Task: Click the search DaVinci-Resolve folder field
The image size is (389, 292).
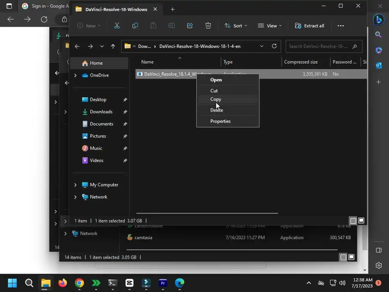Action: [x=324, y=46]
